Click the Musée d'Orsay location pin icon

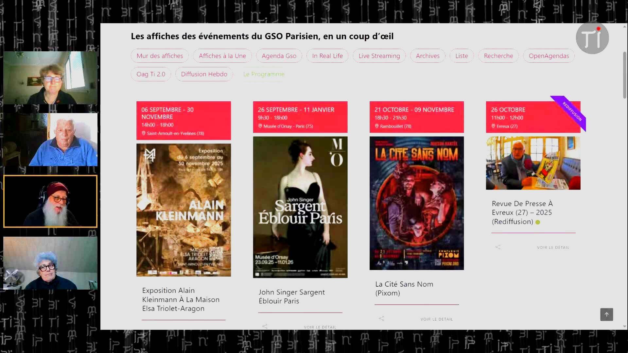(x=260, y=126)
